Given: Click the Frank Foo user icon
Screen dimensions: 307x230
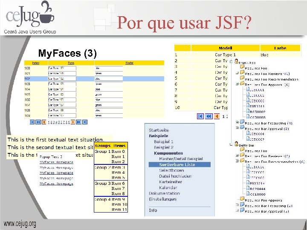Looking at the screenshot, I should pos(237,61).
